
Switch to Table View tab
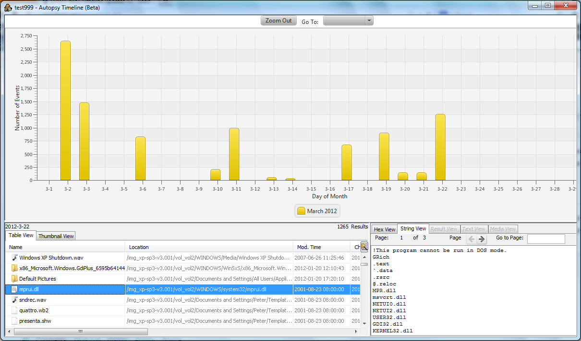pos(21,235)
